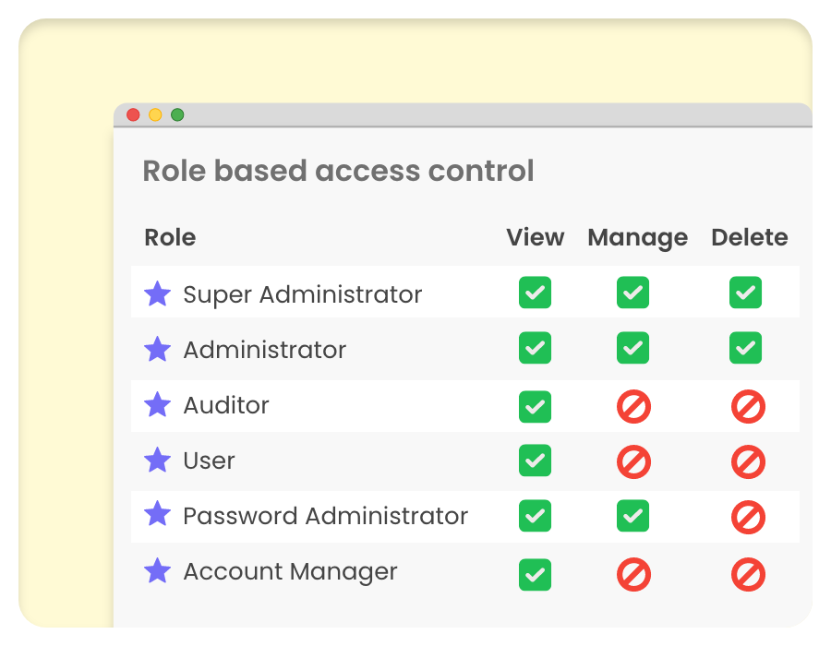
Task: Click Password Administrator's denied Delete icon
Action: pos(747,517)
